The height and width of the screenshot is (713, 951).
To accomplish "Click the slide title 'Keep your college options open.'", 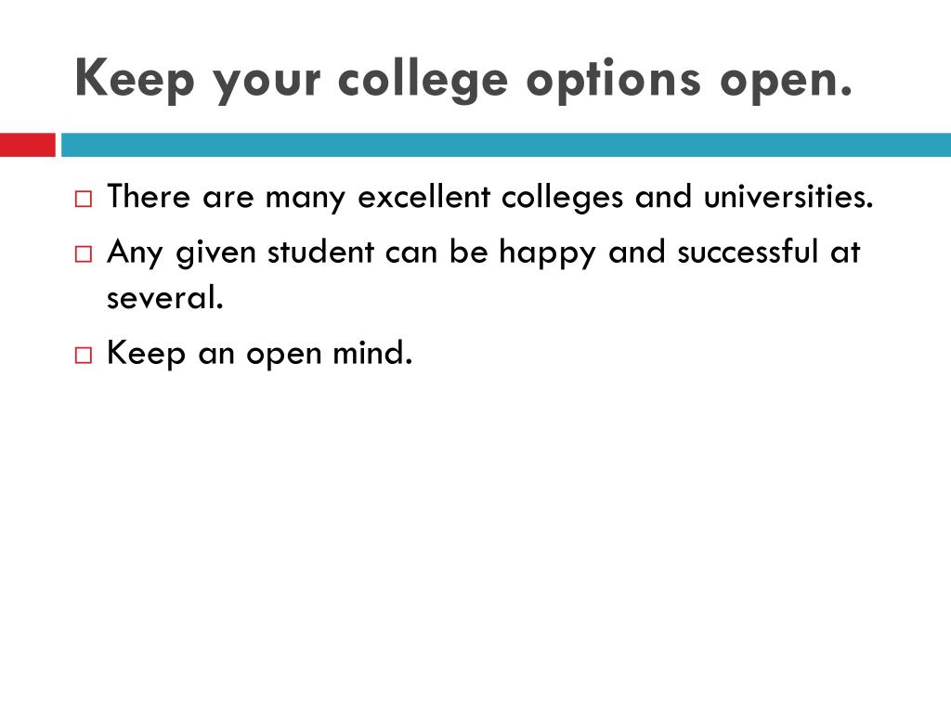I will (463, 80).
